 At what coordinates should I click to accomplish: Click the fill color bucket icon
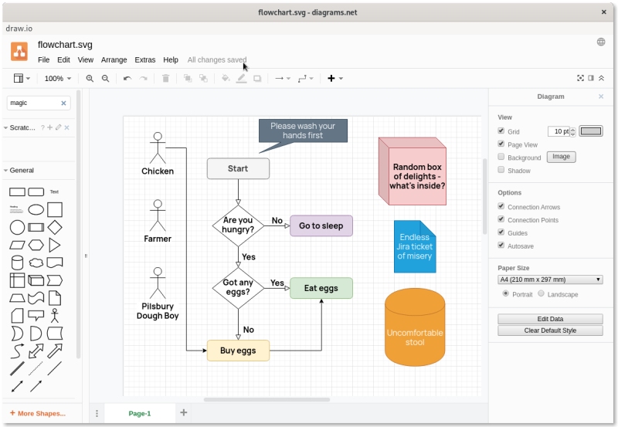(226, 78)
